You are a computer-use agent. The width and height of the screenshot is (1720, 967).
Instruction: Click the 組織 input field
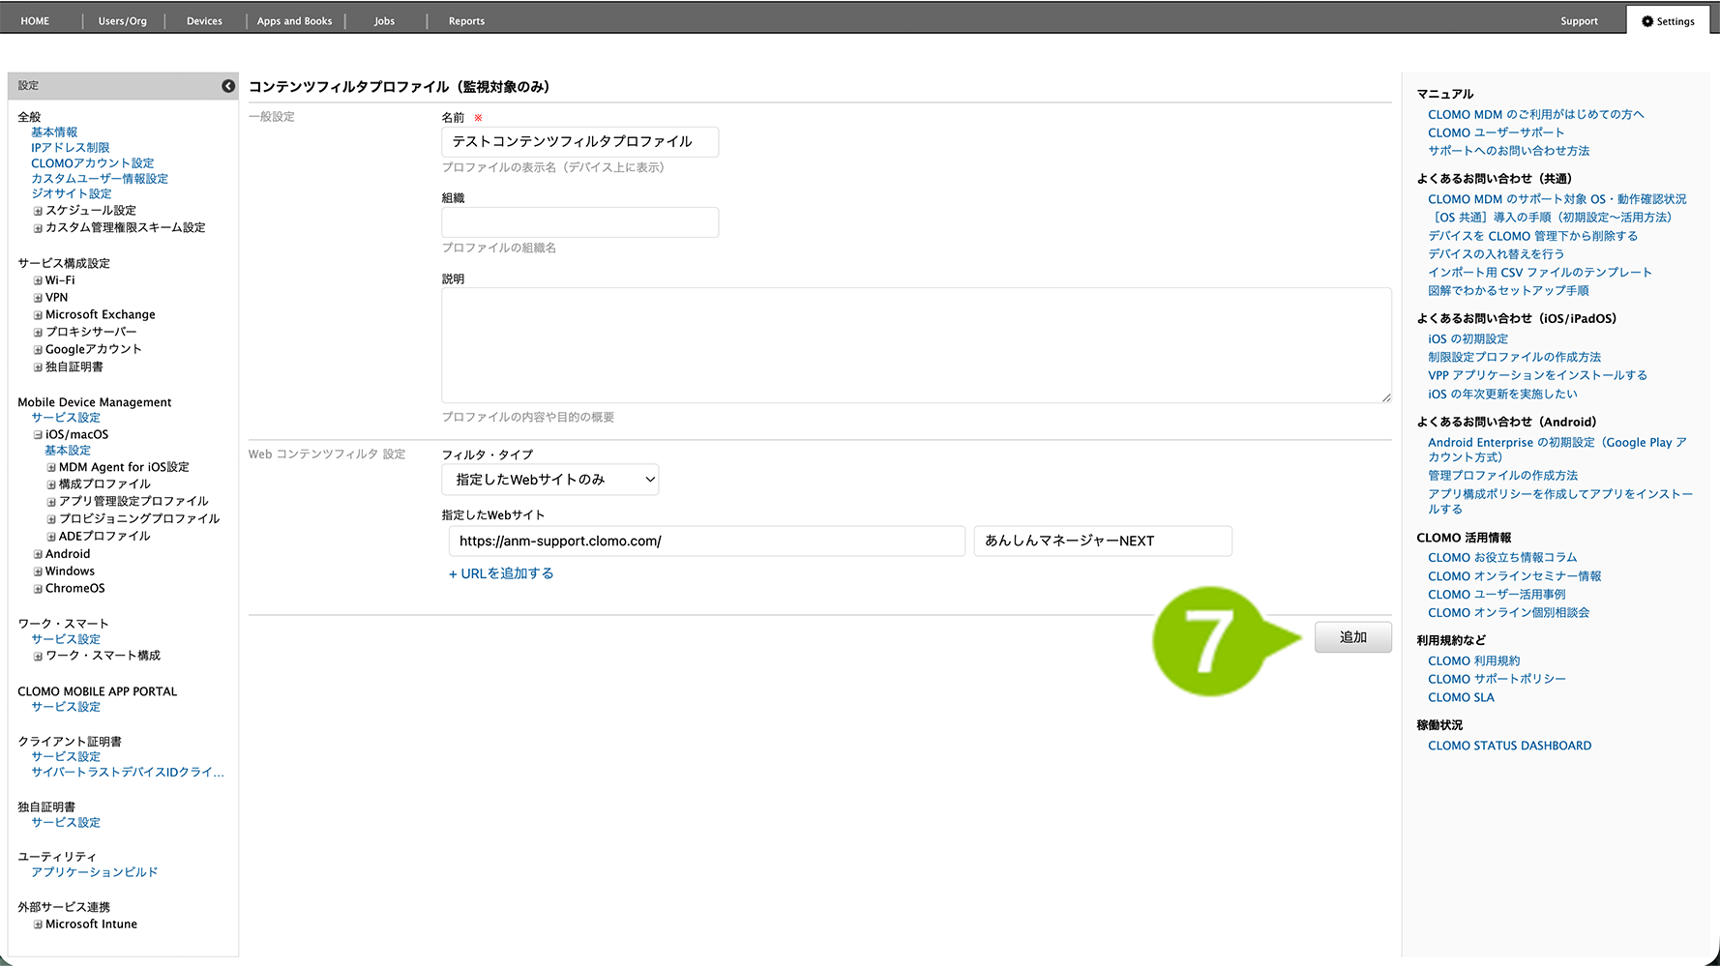coord(579,222)
